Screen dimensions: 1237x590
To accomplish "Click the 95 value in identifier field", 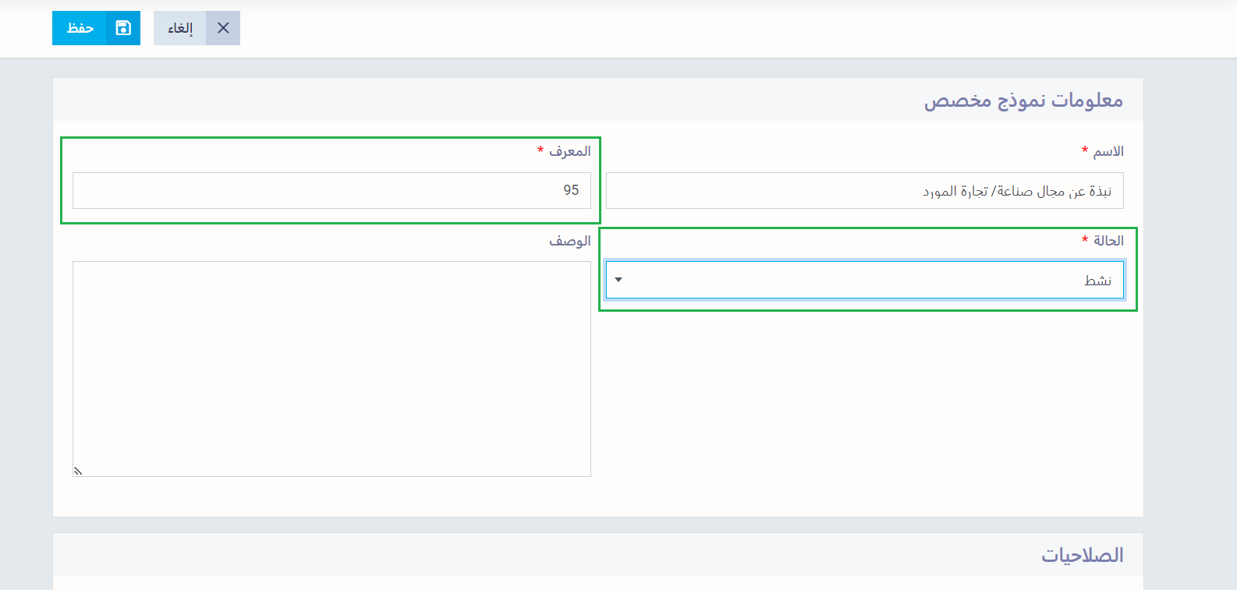I will (571, 191).
